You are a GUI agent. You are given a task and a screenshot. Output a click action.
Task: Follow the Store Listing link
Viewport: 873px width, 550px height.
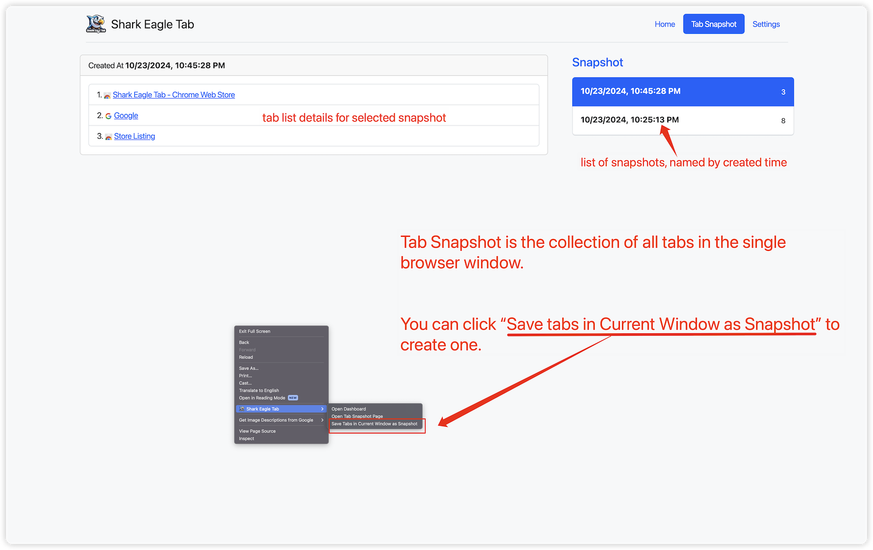[x=134, y=136]
